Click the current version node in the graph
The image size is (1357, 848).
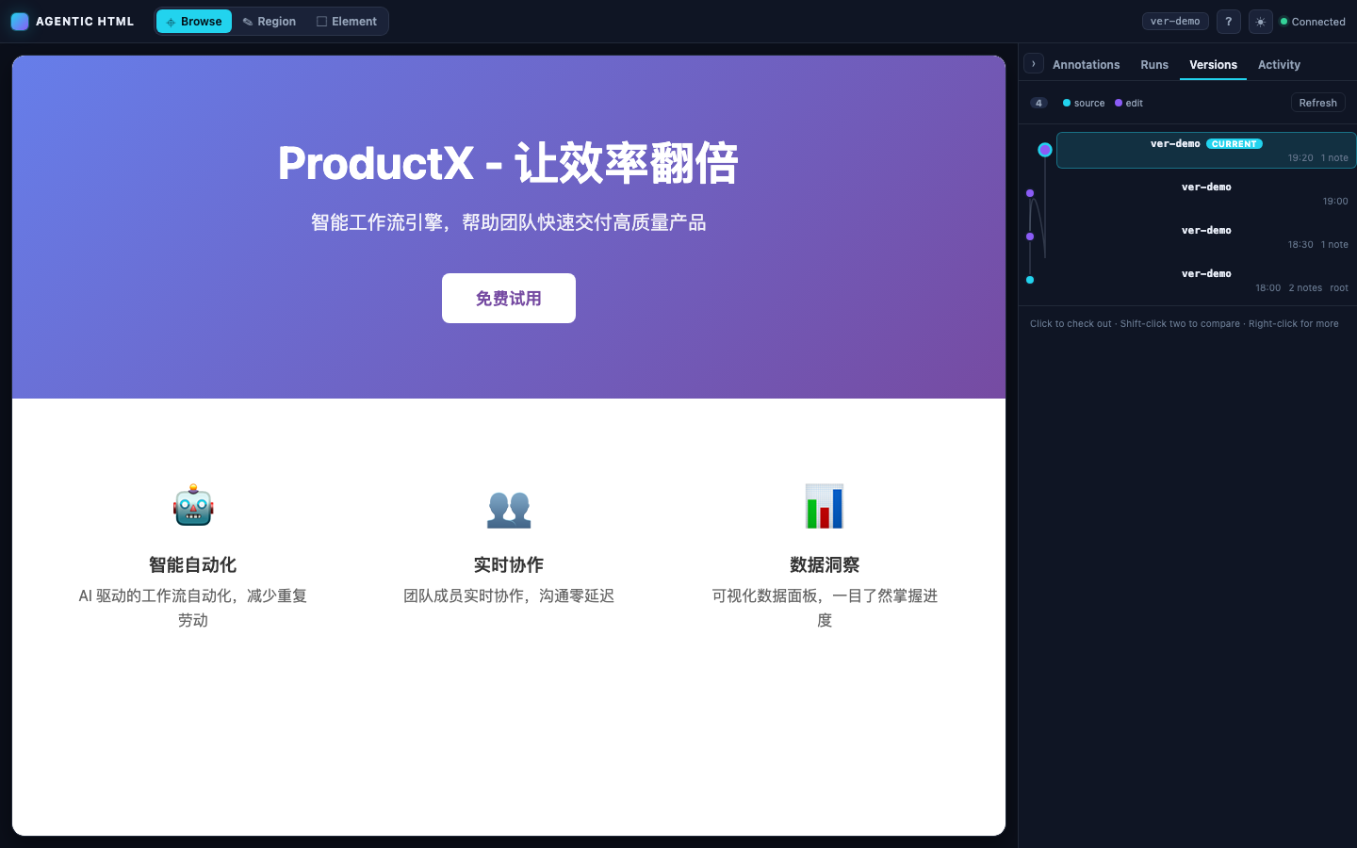click(1045, 150)
